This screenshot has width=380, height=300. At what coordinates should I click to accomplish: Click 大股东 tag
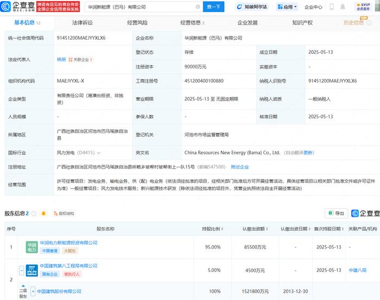point(70,251)
